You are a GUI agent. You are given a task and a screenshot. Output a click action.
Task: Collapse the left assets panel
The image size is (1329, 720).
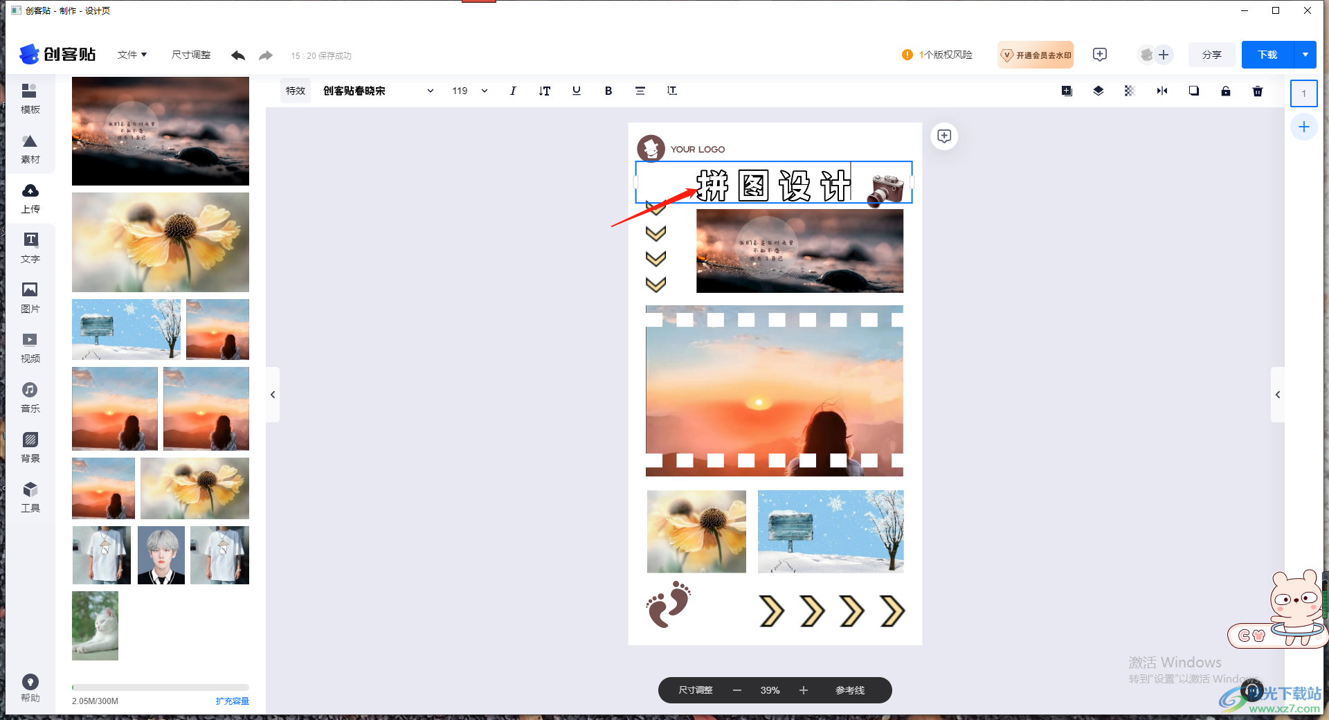click(273, 395)
